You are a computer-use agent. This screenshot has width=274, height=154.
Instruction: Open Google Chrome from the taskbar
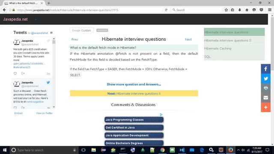pos(162,150)
